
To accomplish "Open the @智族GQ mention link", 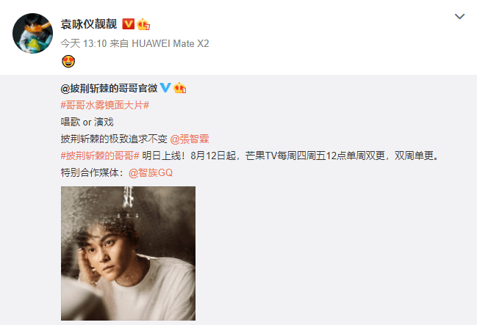I will click(x=151, y=173).
